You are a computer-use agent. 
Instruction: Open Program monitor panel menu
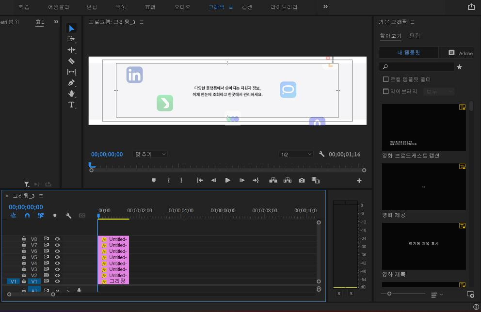click(x=142, y=22)
